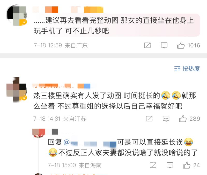Tap the comment text starting 建议再去看看完整动图

coord(114,26)
